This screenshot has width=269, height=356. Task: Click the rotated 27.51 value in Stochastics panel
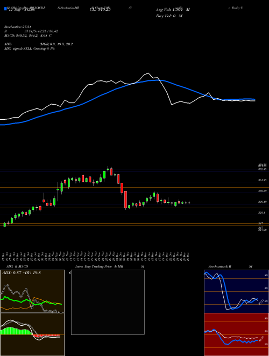[260, 302]
